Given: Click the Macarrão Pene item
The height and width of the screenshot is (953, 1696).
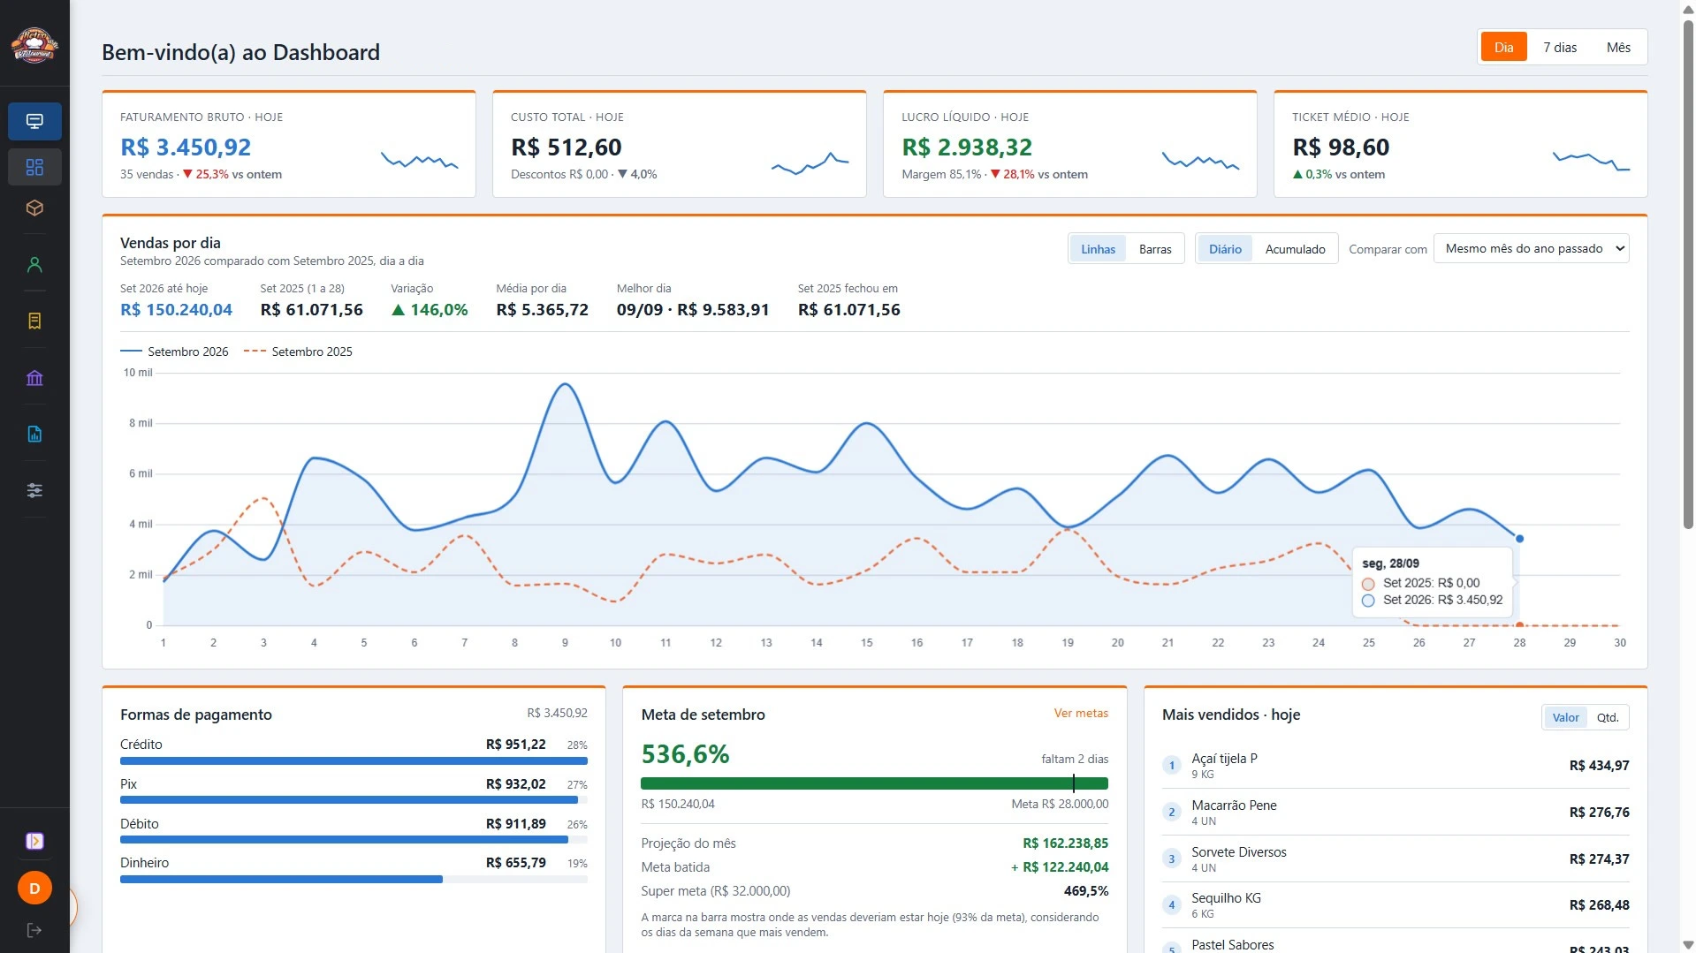Looking at the screenshot, I should 1396,813.
